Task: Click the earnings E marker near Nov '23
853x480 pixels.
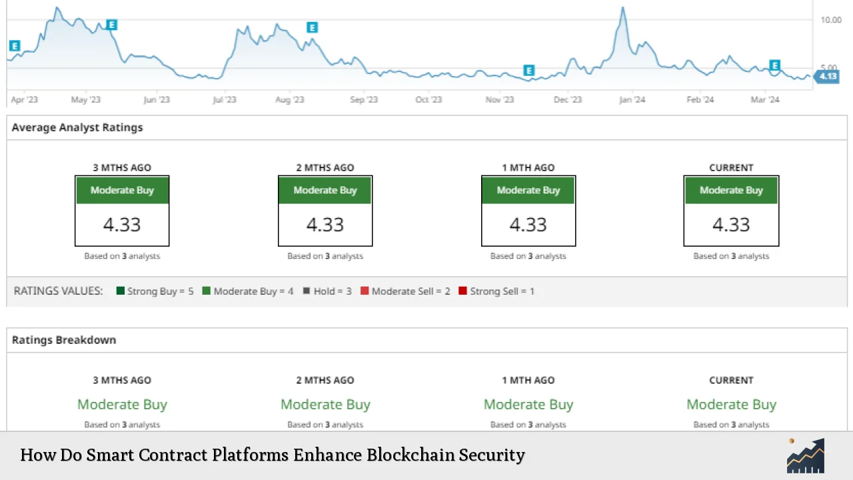Action: click(528, 70)
